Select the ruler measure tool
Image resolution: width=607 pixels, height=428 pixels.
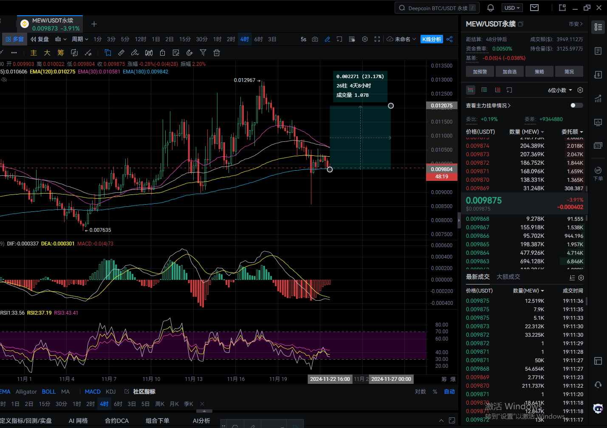click(121, 53)
